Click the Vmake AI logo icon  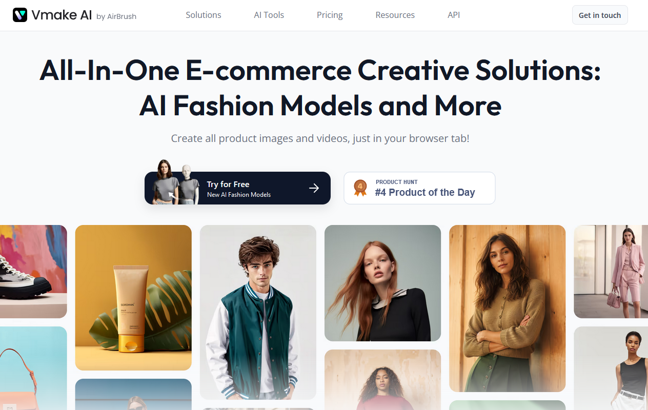(20, 15)
